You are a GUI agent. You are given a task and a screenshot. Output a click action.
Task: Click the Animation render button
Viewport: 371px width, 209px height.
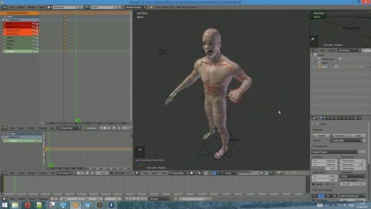pyautogui.click(x=339, y=135)
